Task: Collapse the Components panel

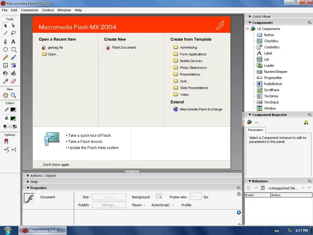Action: tap(250, 23)
